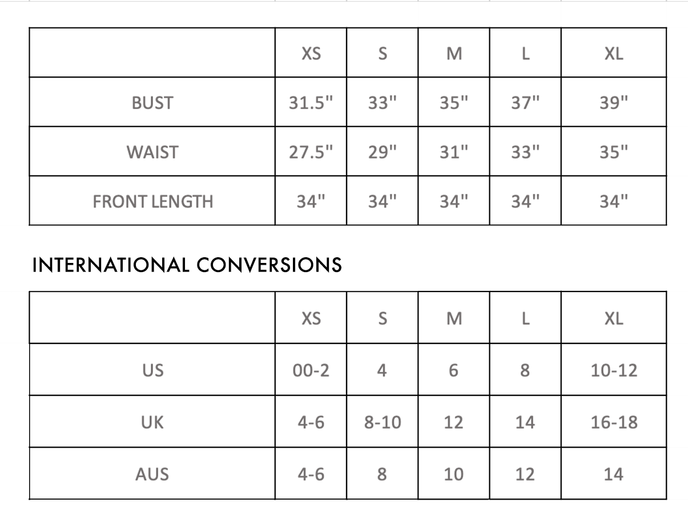Viewport: 688px width, 527px height.
Task: Click the UK size 8-10 cell
Action: [x=383, y=423]
